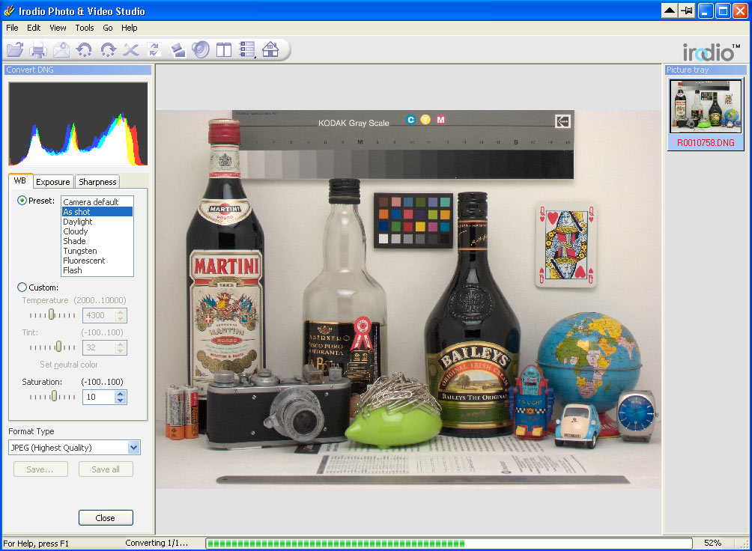Select the Email photo toolbar icon
The height and width of the screenshot is (551, 752).
tap(61, 50)
